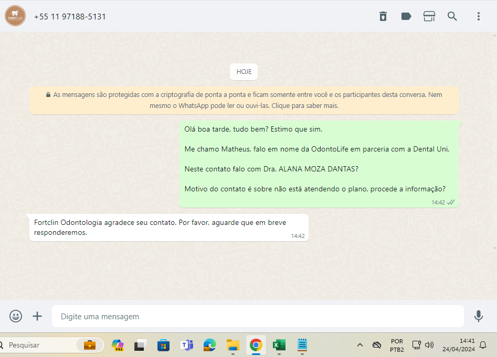Click the HOJE date label

coord(244,72)
